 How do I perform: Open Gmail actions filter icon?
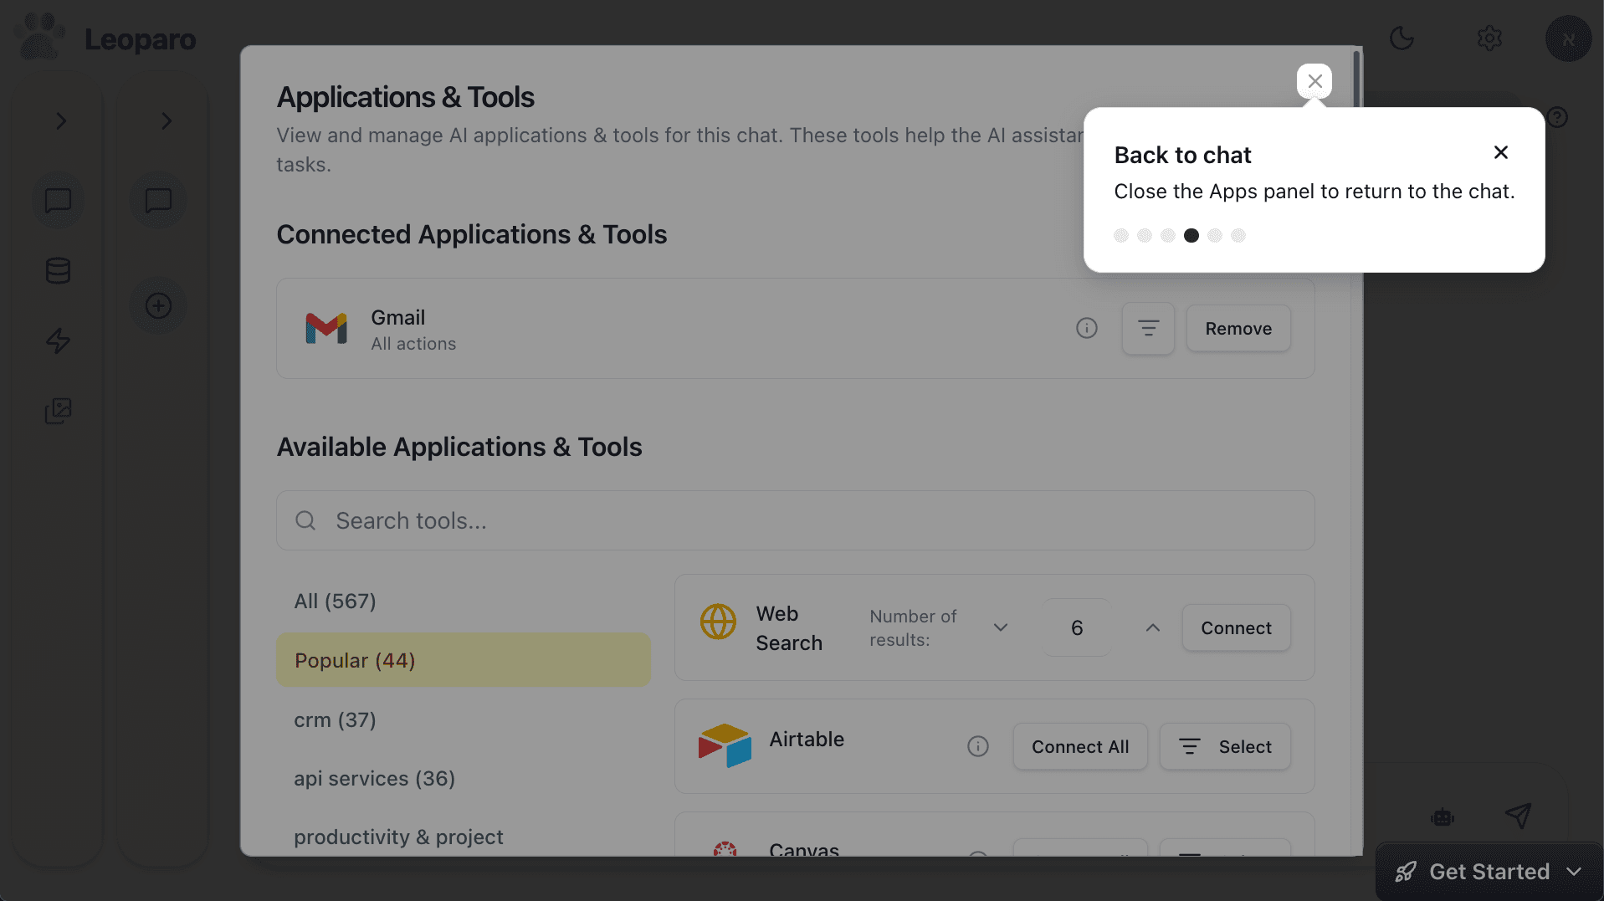[x=1148, y=328]
